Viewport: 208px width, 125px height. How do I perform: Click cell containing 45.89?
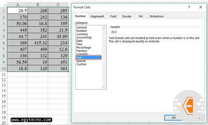click(x=58, y=36)
